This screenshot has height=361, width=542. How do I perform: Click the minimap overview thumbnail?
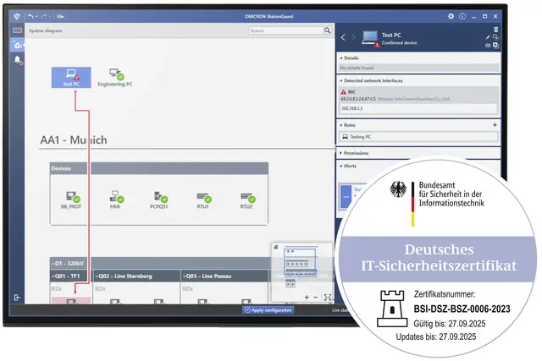300,267
